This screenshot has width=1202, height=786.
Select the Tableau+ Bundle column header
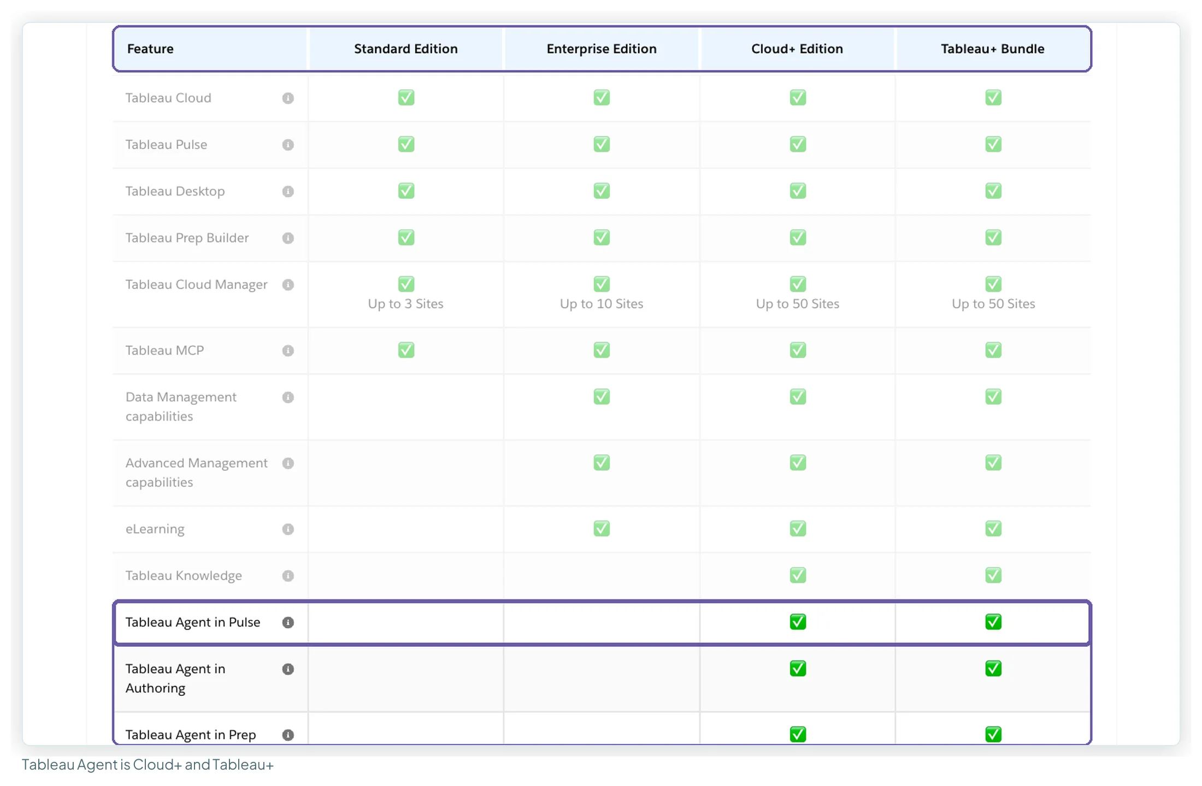click(x=993, y=49)
